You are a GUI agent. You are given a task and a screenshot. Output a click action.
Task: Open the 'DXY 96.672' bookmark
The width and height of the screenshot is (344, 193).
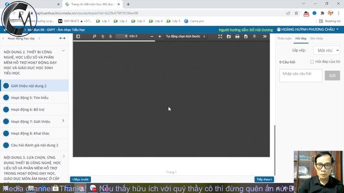75,21
